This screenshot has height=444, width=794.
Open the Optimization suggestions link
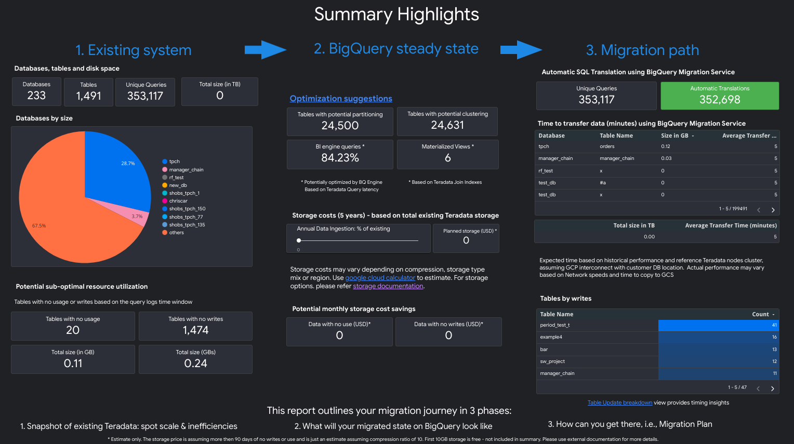(341, 99)
